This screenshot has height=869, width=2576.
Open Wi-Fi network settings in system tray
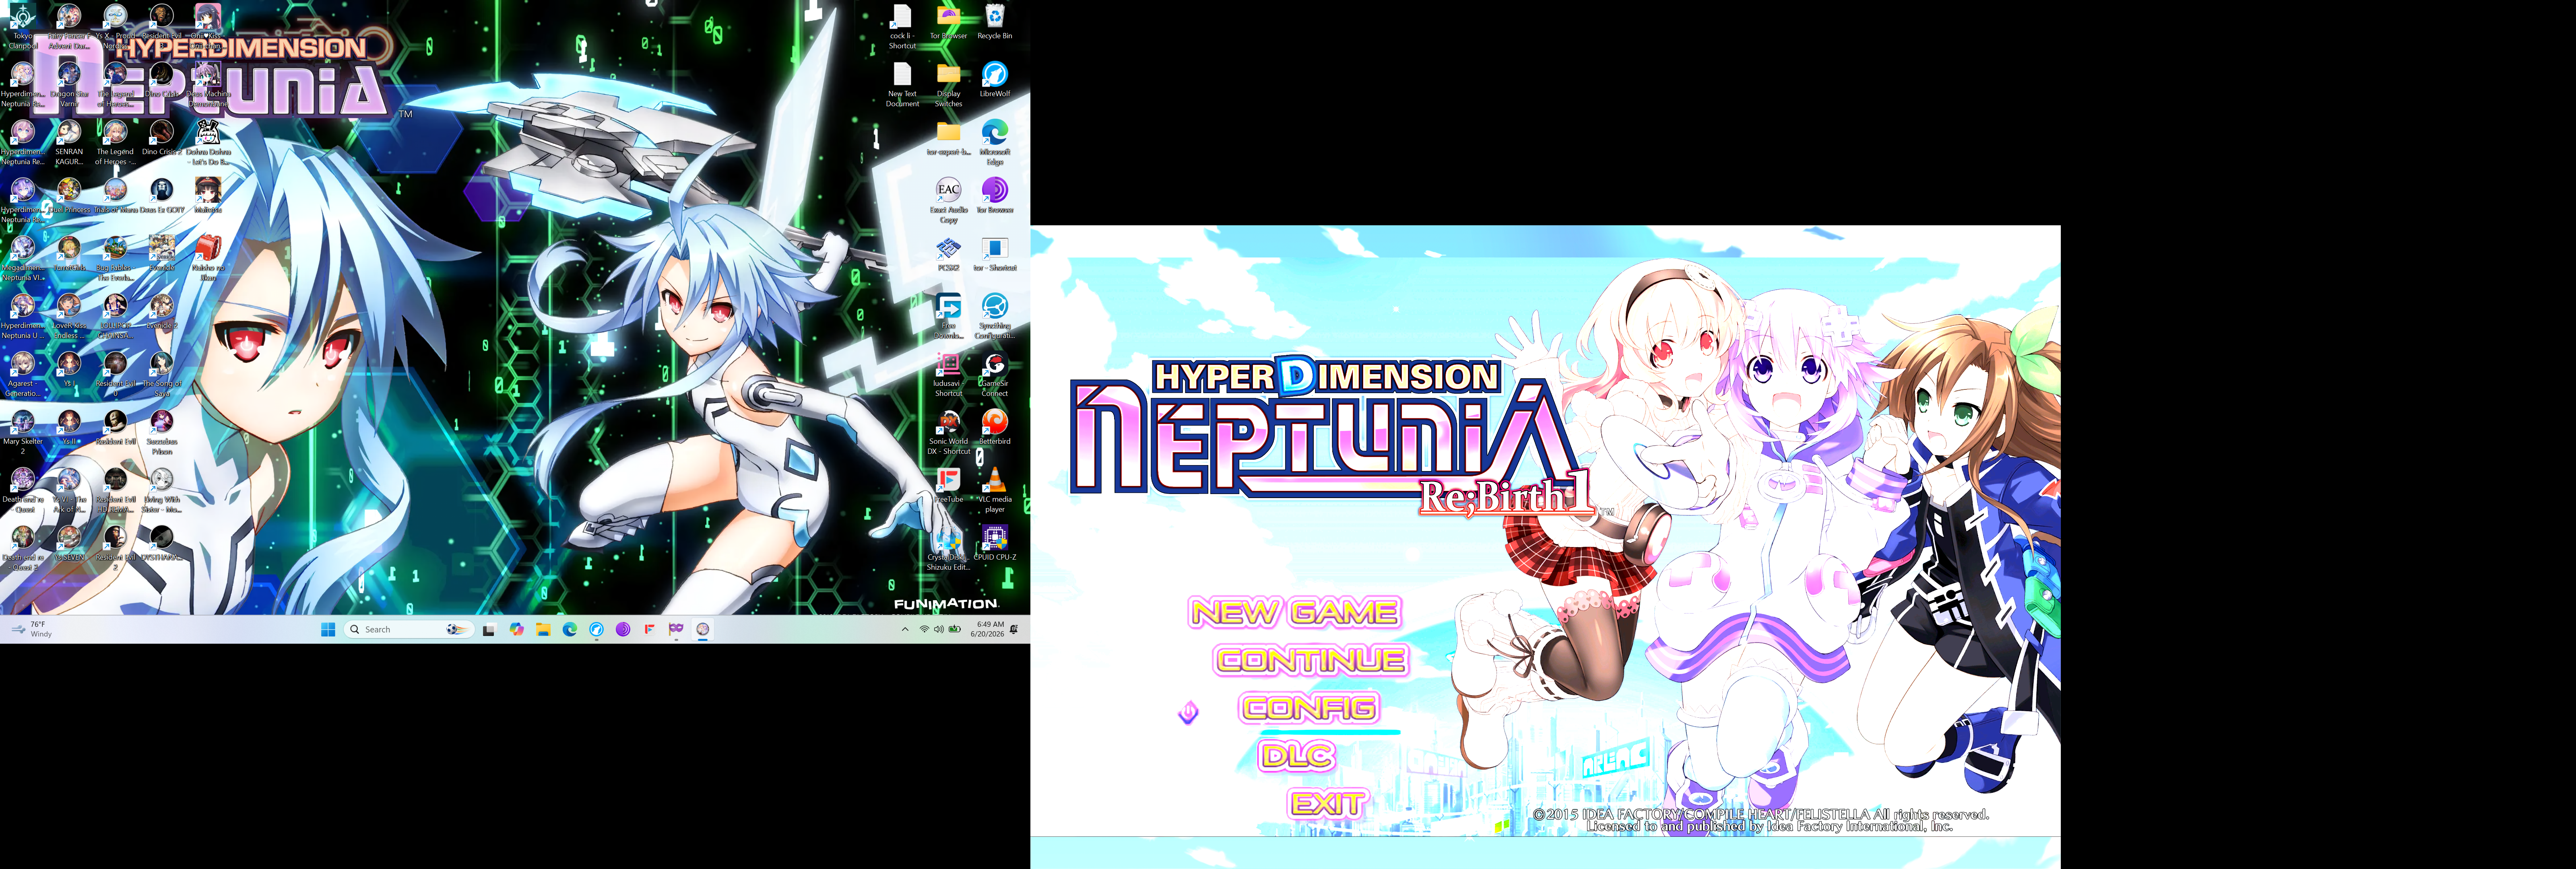pyautogui.click(x=924, y=629)
